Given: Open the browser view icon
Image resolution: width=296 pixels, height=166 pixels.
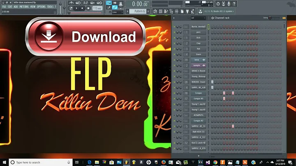Looking at the screenshot, I should 171,12.
